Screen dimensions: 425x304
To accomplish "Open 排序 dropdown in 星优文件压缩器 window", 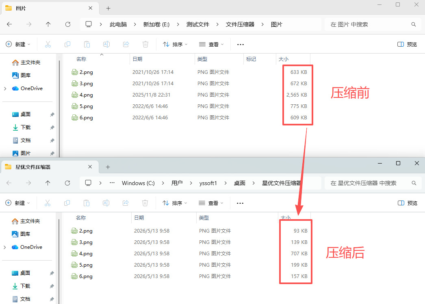I will [x=175, y=203].
